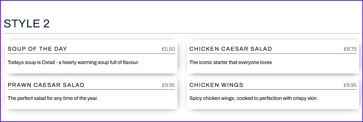Open the Prawn Caesar Salad title
Screen dimensions: 363x122
point(46,85)
